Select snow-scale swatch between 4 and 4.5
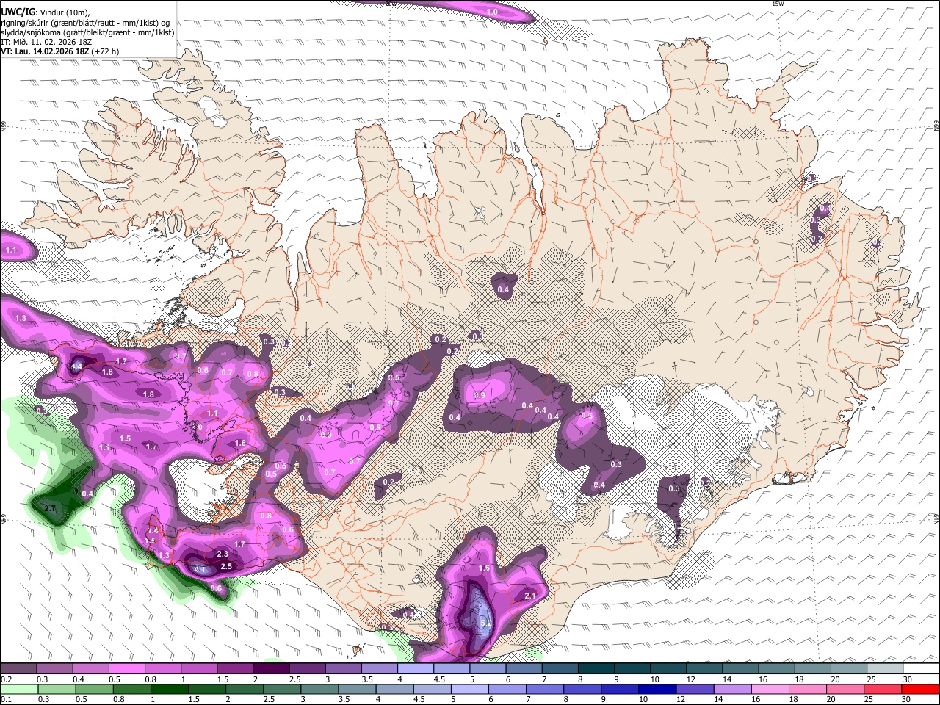Screen dimensions: 940x705 click(416, 668)
